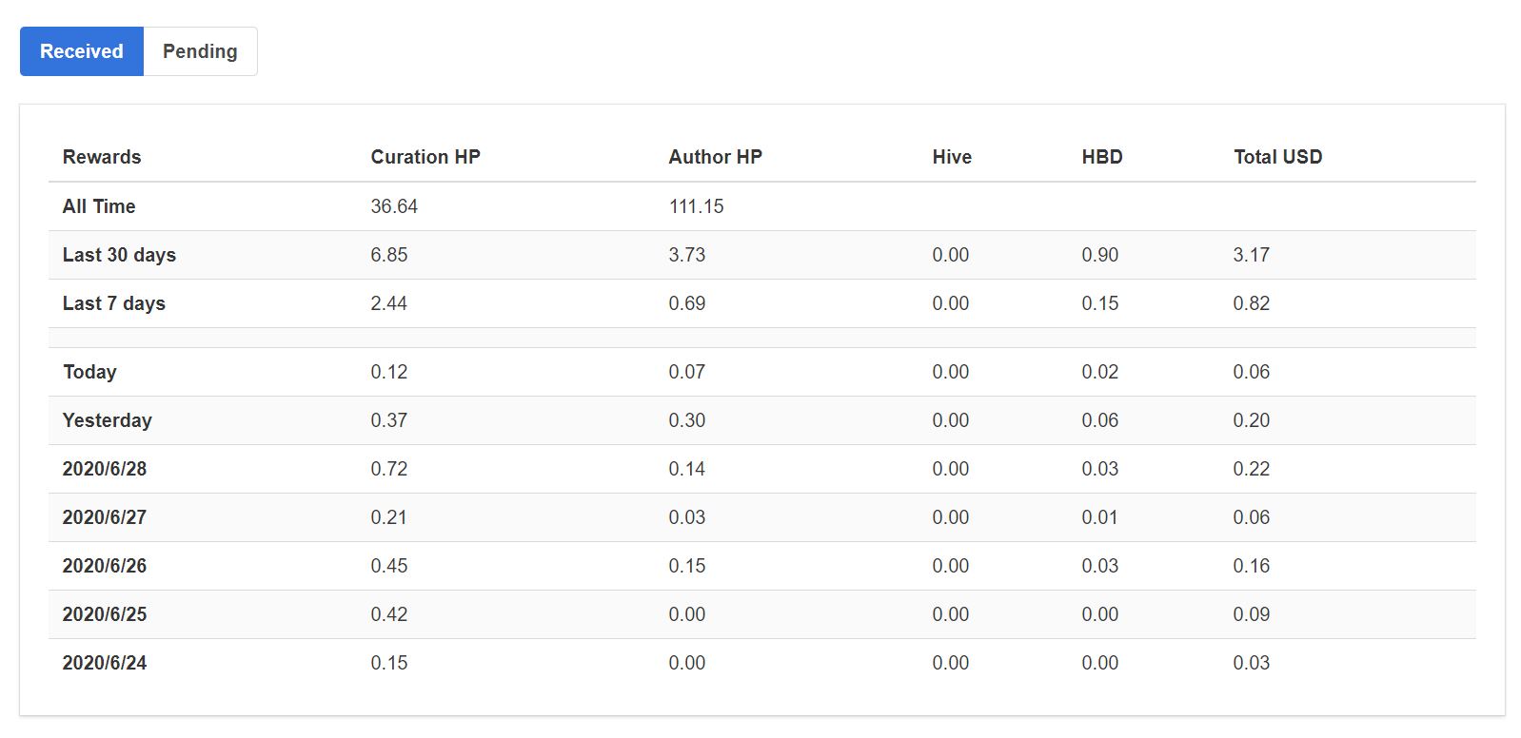Select Last 30 days total 3.17

click(x=1252, y=255)
